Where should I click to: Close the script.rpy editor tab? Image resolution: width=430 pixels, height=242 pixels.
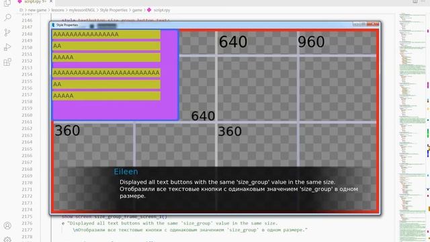pos(51,1)
